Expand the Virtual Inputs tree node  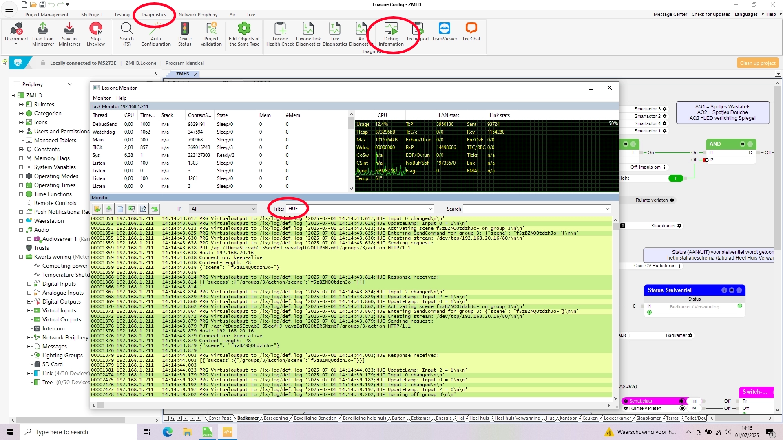29,310
